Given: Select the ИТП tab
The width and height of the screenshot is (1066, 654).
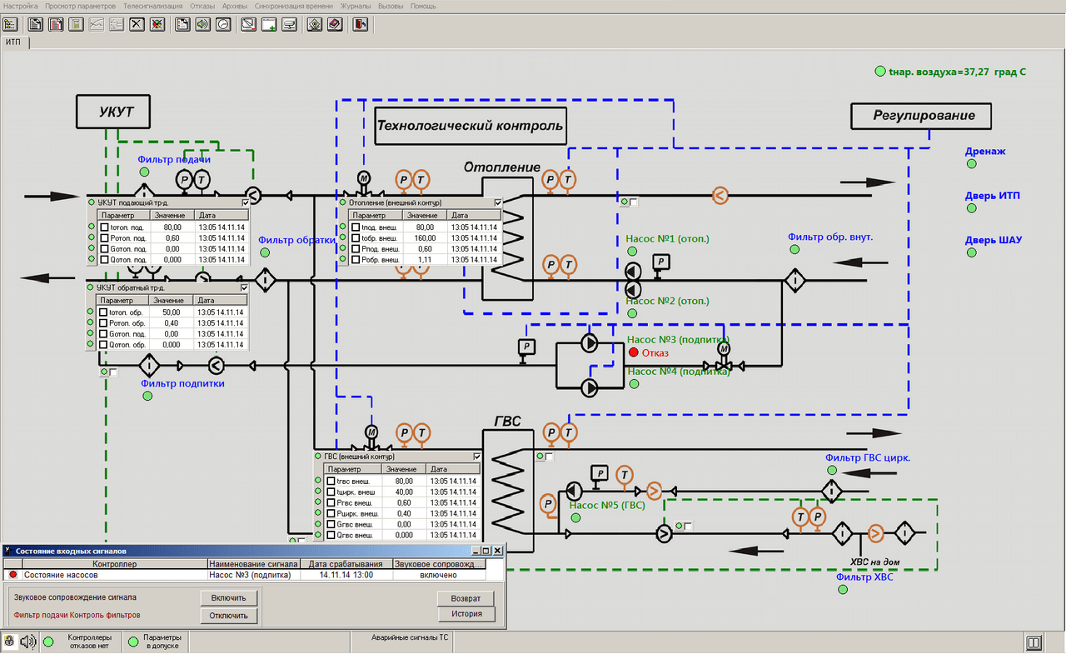Looking at the screenshot, I should coord(14,41).
